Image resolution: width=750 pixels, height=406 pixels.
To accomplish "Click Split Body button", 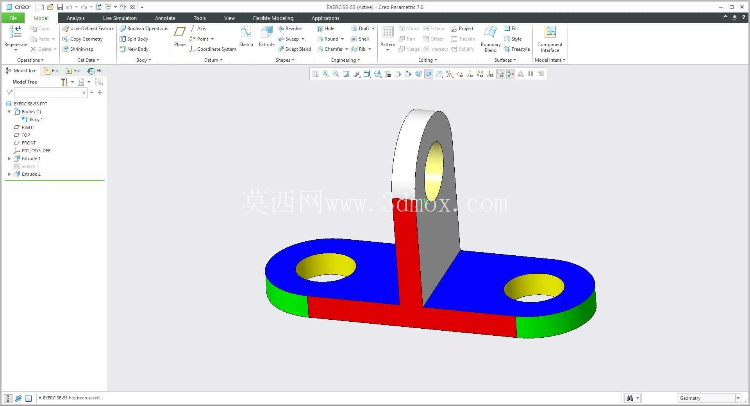I will [x=134, y=39].
